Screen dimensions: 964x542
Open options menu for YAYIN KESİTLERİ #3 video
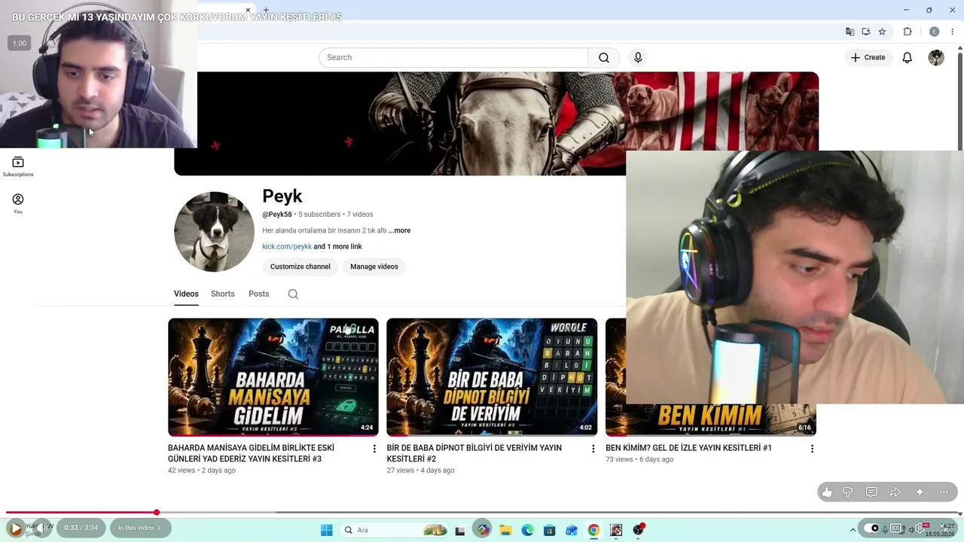374,449
